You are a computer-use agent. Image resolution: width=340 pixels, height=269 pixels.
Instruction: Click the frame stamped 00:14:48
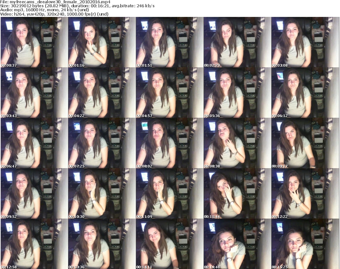(x=237, y=244)
